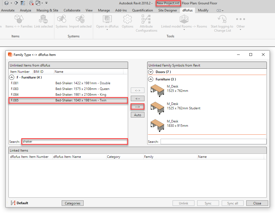
Task: Collapse the Furniture (3) family group
Action: point(150,79)
